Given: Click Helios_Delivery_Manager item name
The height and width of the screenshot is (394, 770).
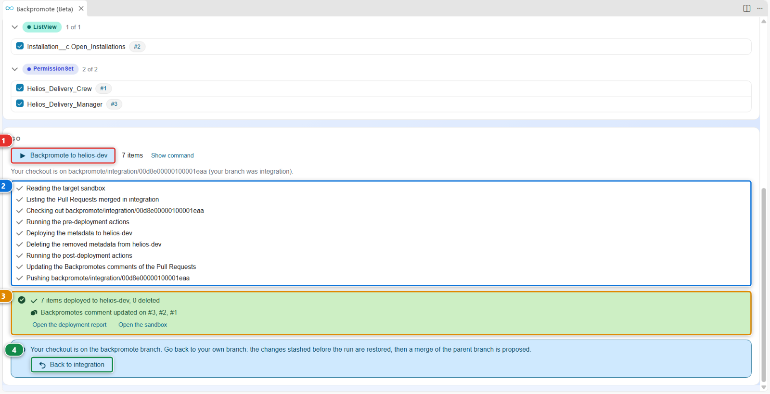Looking at the screenshot, I should coord(65,104).
